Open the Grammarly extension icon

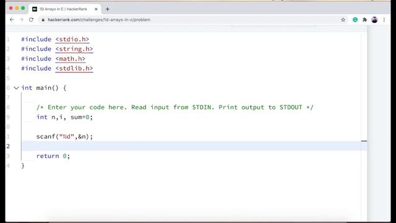(355, 19)
